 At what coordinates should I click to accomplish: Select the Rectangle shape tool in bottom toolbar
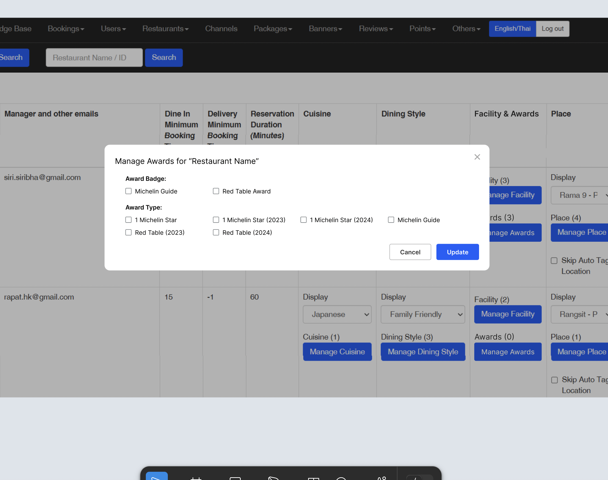pyautogui.click(x=235, y=478)
